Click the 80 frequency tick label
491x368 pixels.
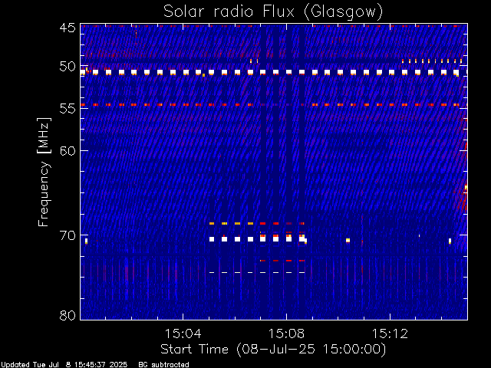[68, 315]
